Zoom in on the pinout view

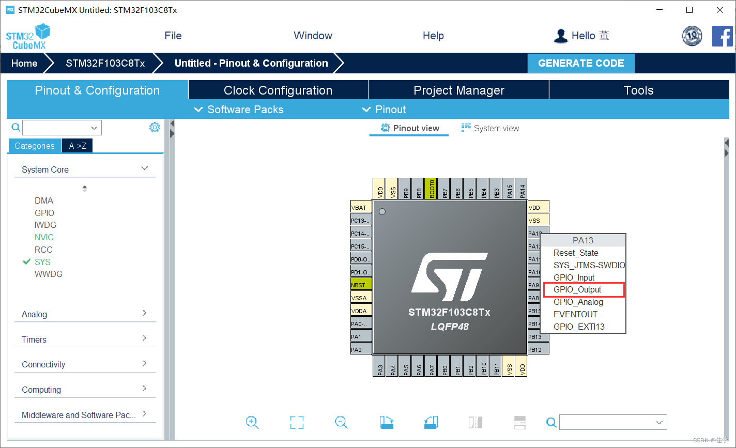[x=252, y=422]
